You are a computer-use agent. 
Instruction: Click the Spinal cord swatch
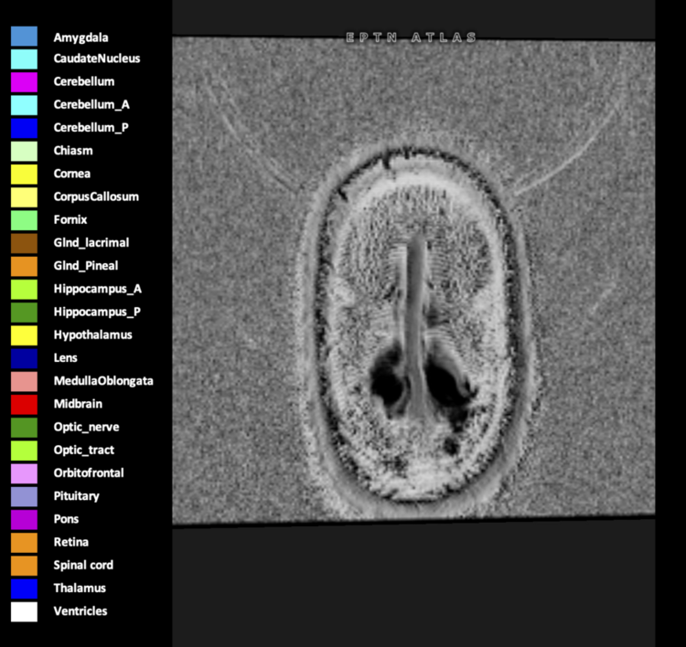24,566
